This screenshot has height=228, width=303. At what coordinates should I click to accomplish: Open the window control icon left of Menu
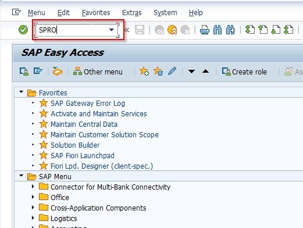16,12
